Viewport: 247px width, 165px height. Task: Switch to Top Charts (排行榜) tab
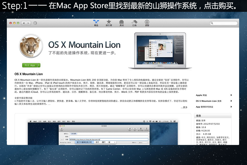point(109,23)
